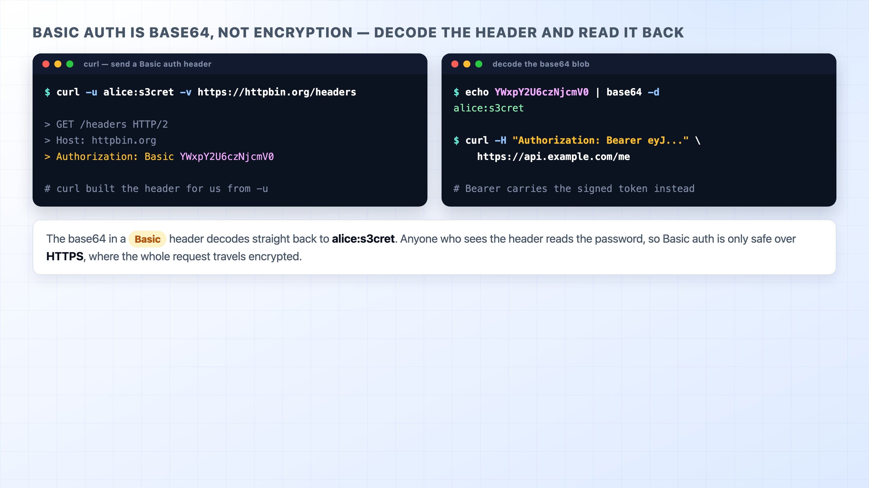869x488 pixels.
Task: Click the green dot in the decode terminal window
Action: (x=479, y=64)
